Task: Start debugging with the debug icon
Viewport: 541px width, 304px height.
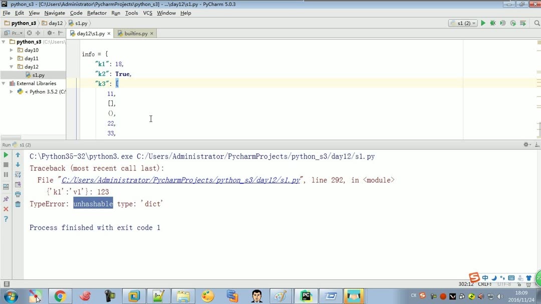Action: [493, 23]
